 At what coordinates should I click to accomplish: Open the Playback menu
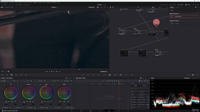point(35,2)
